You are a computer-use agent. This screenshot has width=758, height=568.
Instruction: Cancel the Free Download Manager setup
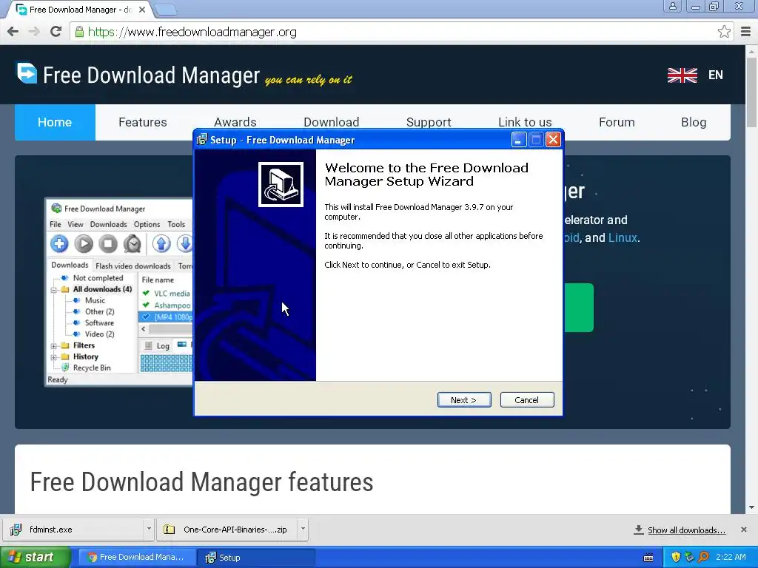(527, 400)
